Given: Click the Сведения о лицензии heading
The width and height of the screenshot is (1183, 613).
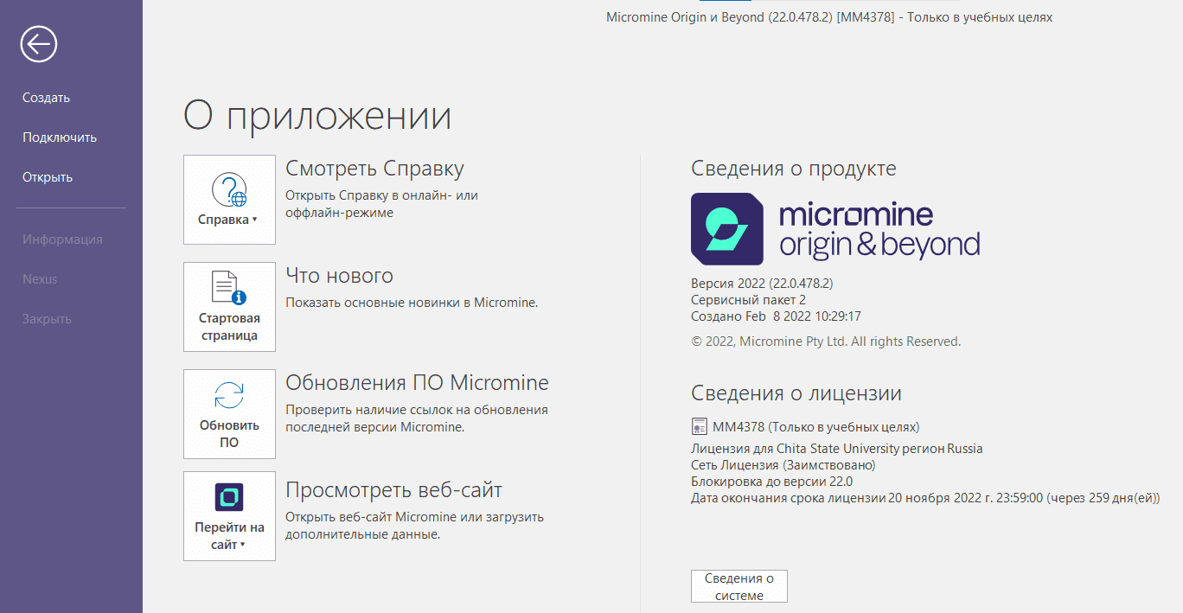Looking at the screenshot, I should (x=796, y=393).
